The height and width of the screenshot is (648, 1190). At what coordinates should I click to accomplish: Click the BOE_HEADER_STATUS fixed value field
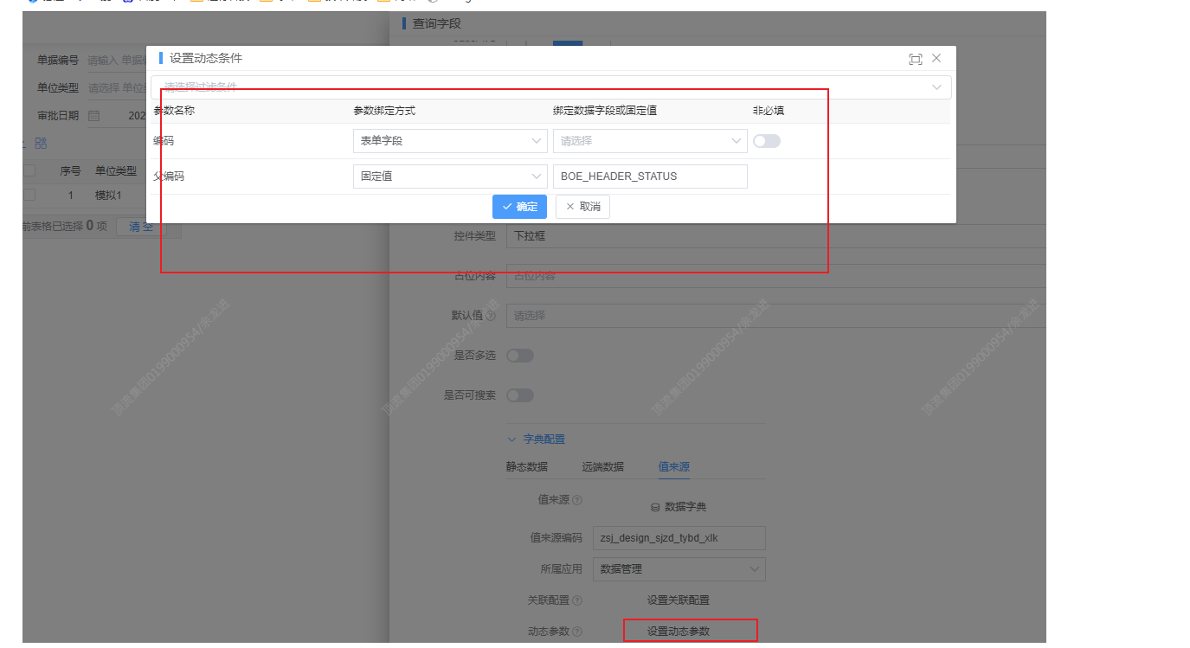pyautogui.click(x=650, y=176)
